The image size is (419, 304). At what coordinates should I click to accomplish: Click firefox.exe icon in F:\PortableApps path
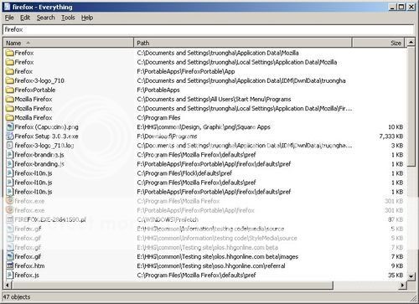[10, 210]
